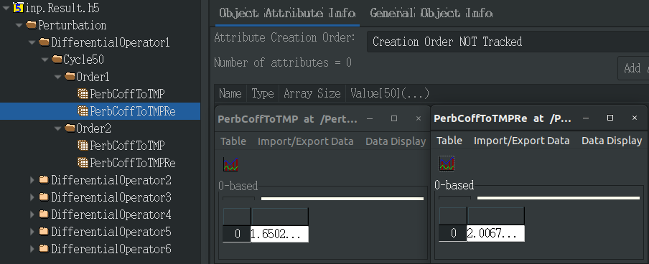Click the line chart icon in PerbCoffToTMP window
649x264 pixels.
click(x=230, y=164)
